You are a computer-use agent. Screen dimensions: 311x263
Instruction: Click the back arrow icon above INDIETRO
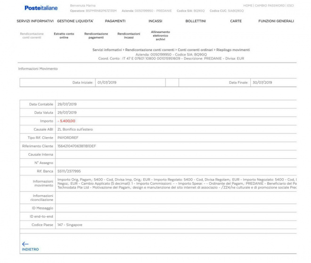click(x=25, y=244)
